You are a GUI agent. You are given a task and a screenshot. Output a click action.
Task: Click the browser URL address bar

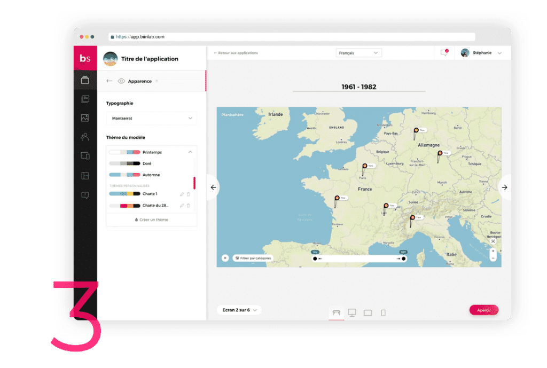[292, 37]
